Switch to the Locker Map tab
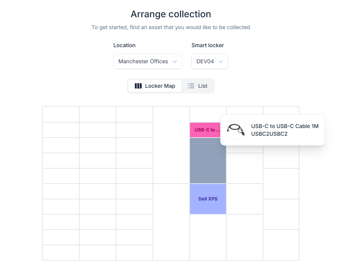The image size is (355, 276). click(155, 86)
